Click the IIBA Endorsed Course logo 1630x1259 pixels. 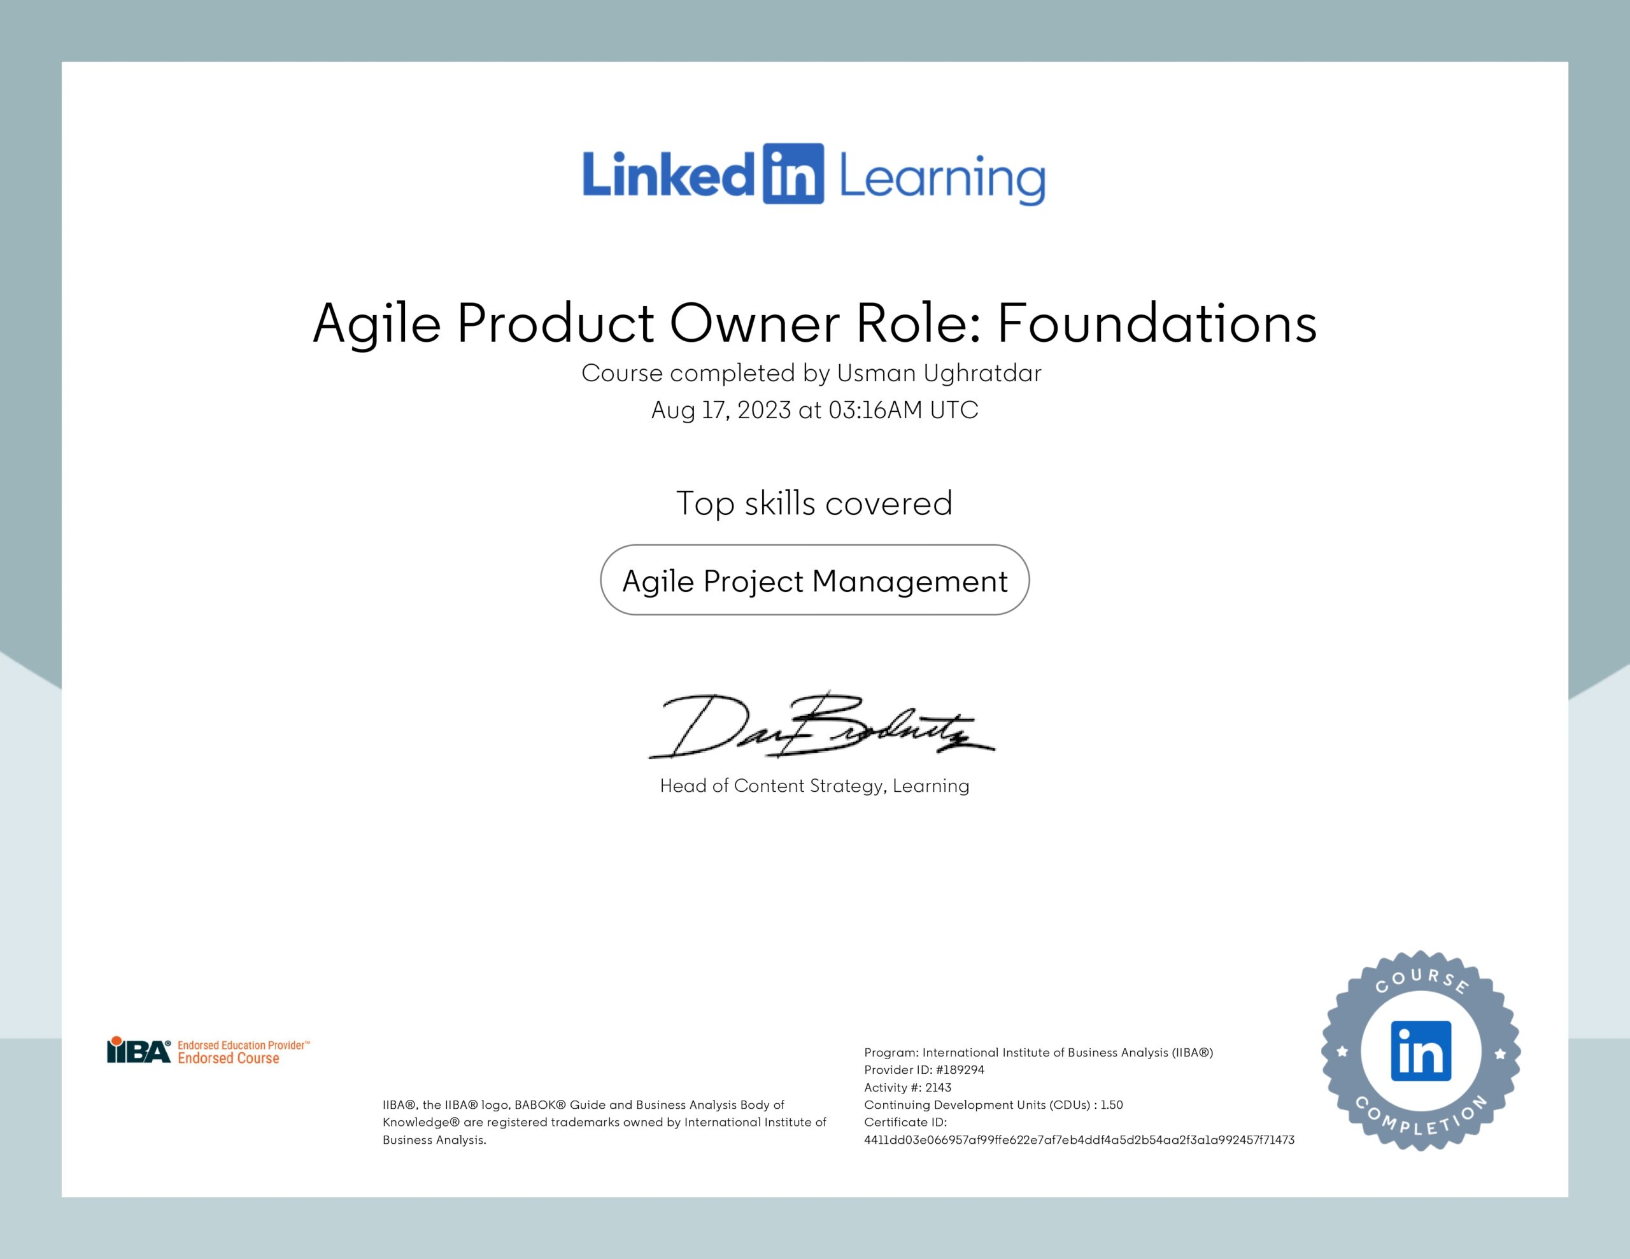click(x=208, y=1052)
